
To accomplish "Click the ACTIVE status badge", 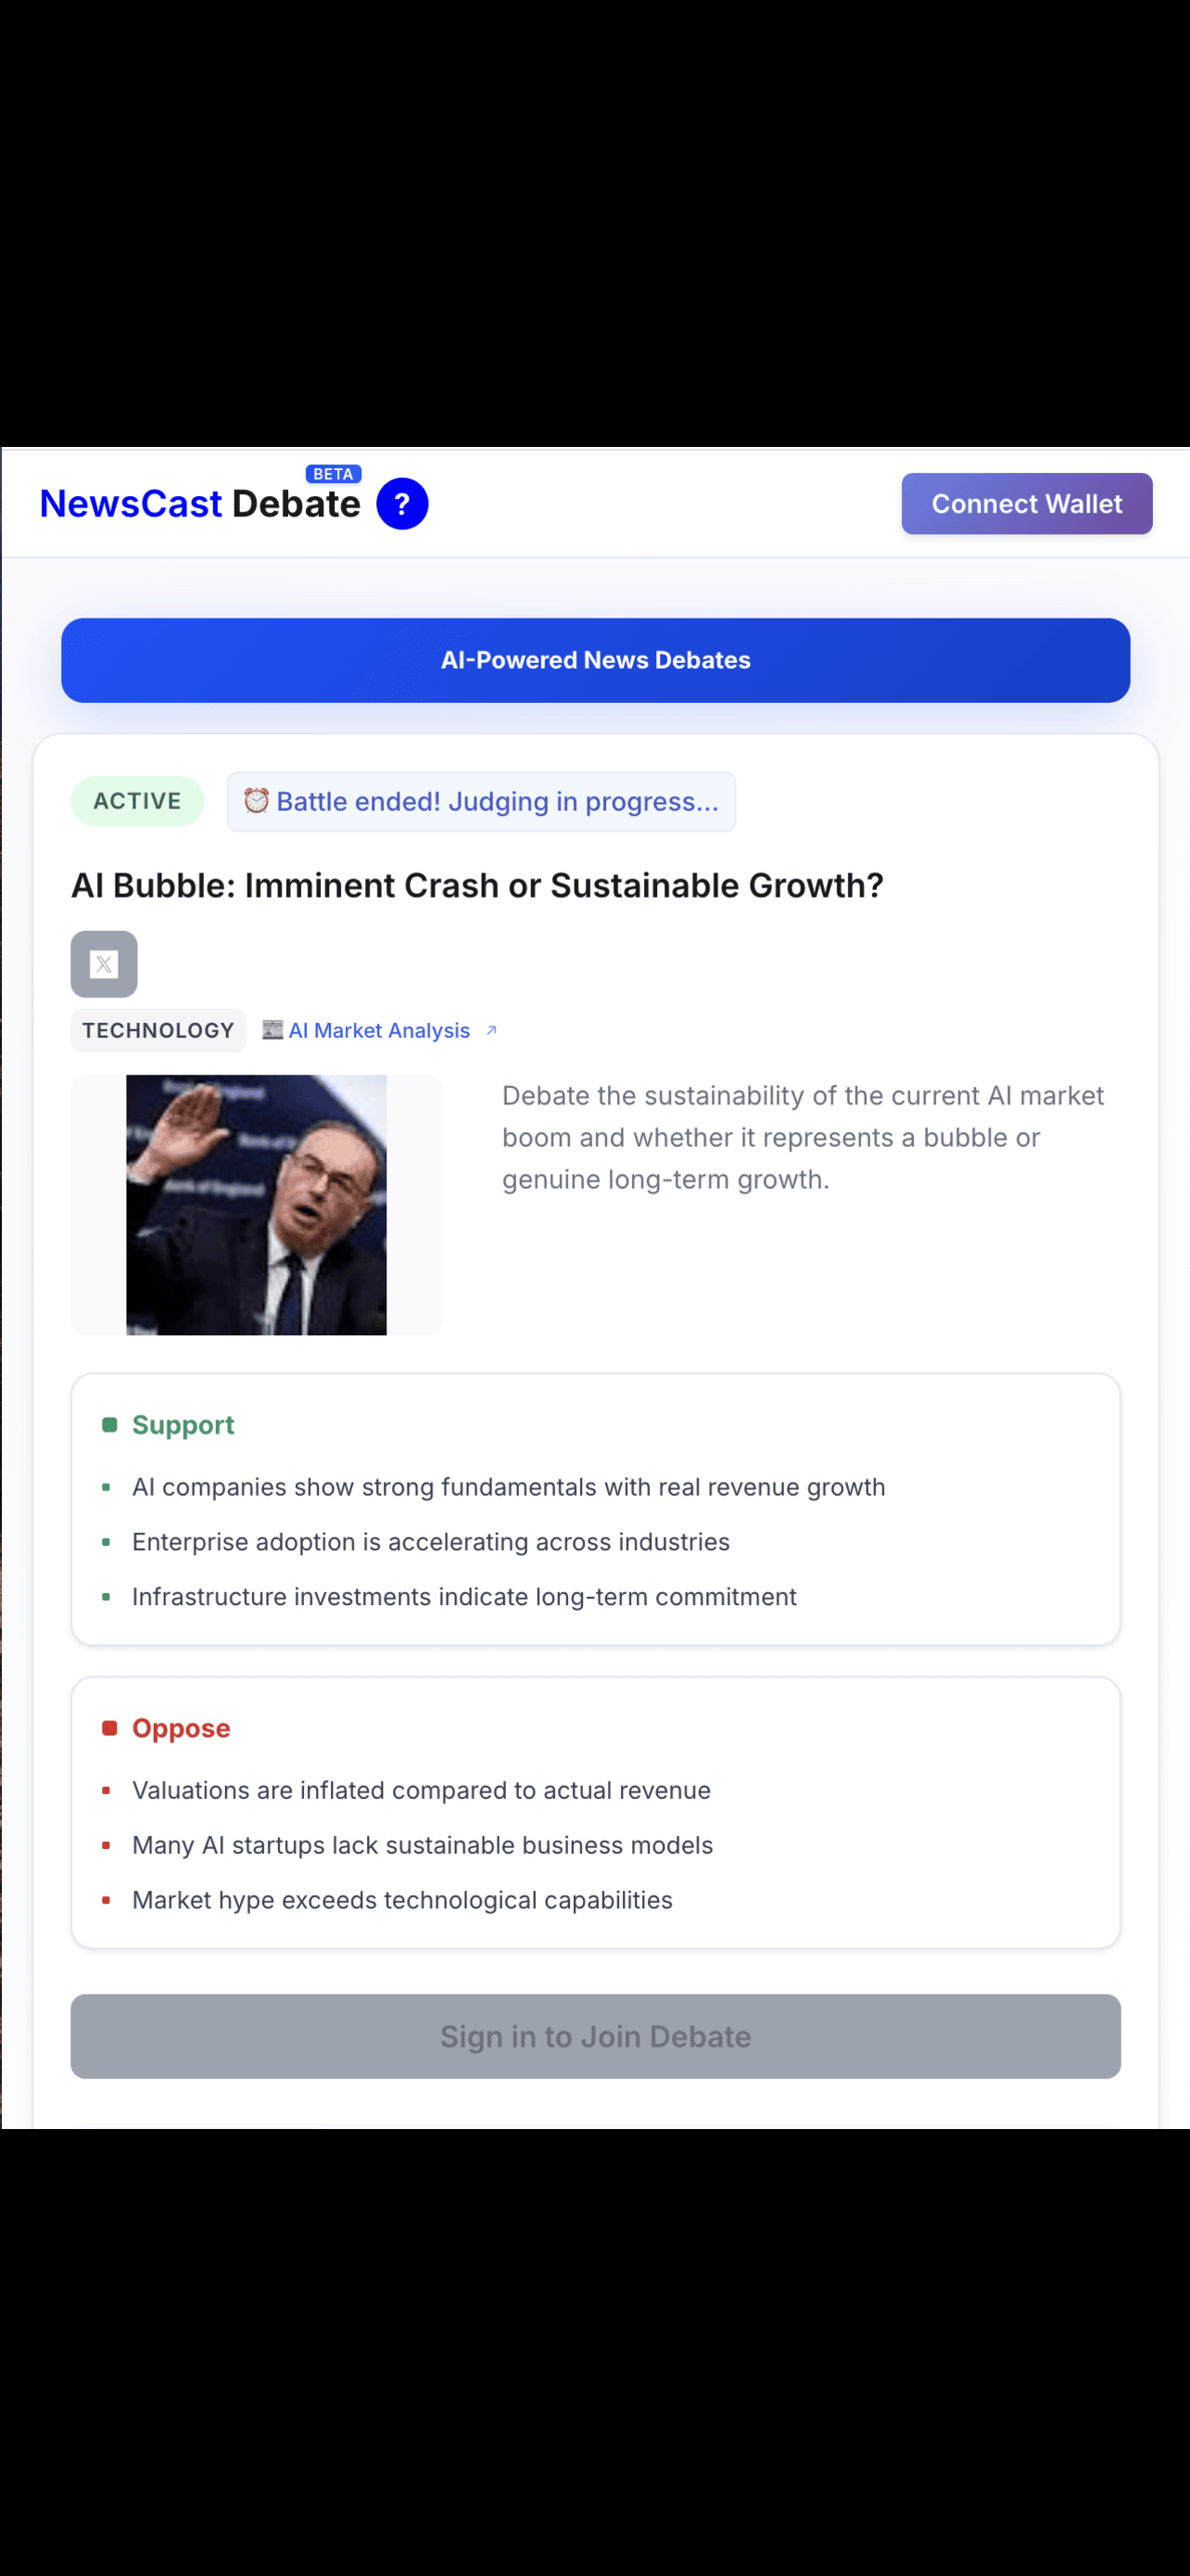I will coord(137,801).
